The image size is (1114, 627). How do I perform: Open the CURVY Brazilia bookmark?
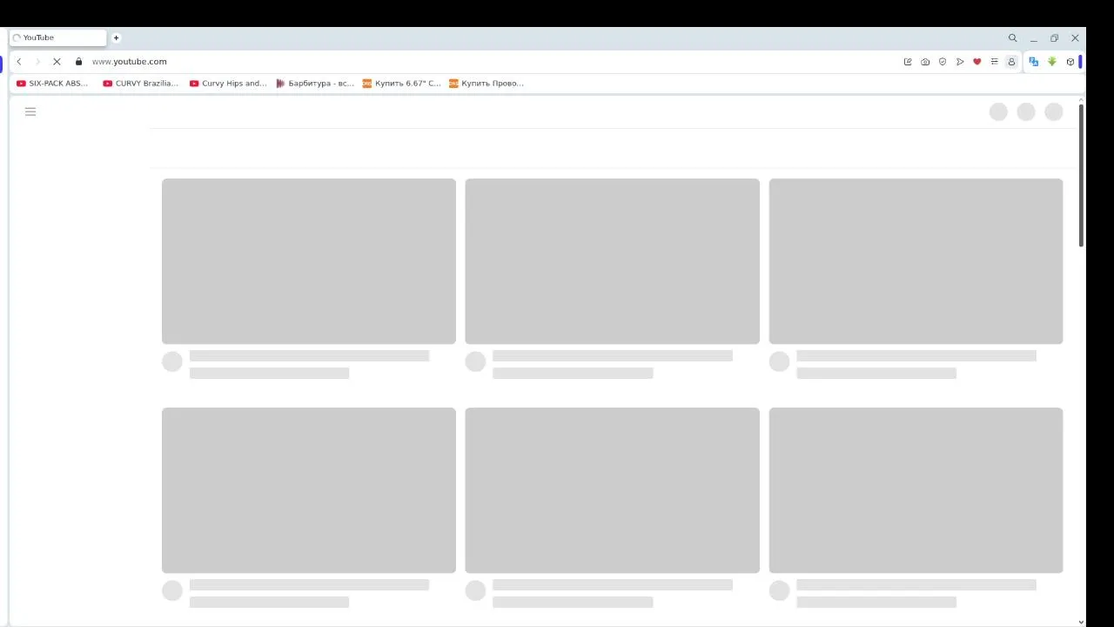pyautogui.click(x=140, y=84)
